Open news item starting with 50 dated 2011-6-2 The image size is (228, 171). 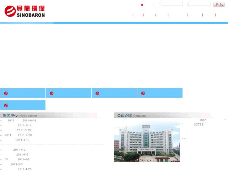17,159
